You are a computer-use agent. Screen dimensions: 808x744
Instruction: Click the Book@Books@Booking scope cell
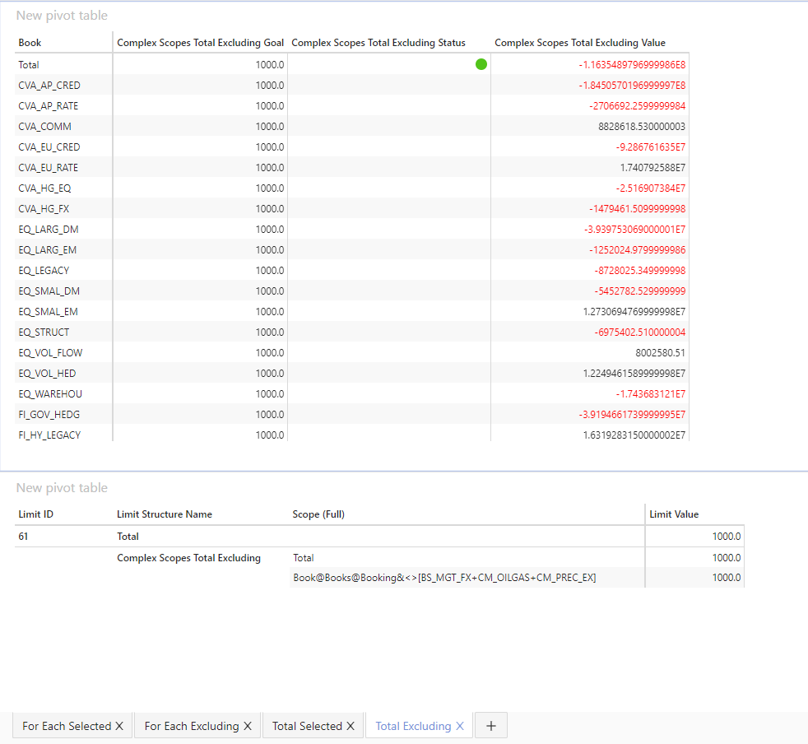coord(444,578)
